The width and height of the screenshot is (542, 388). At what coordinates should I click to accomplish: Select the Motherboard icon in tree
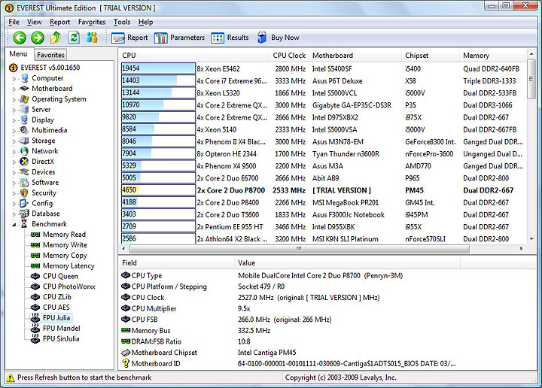point(25,89)
